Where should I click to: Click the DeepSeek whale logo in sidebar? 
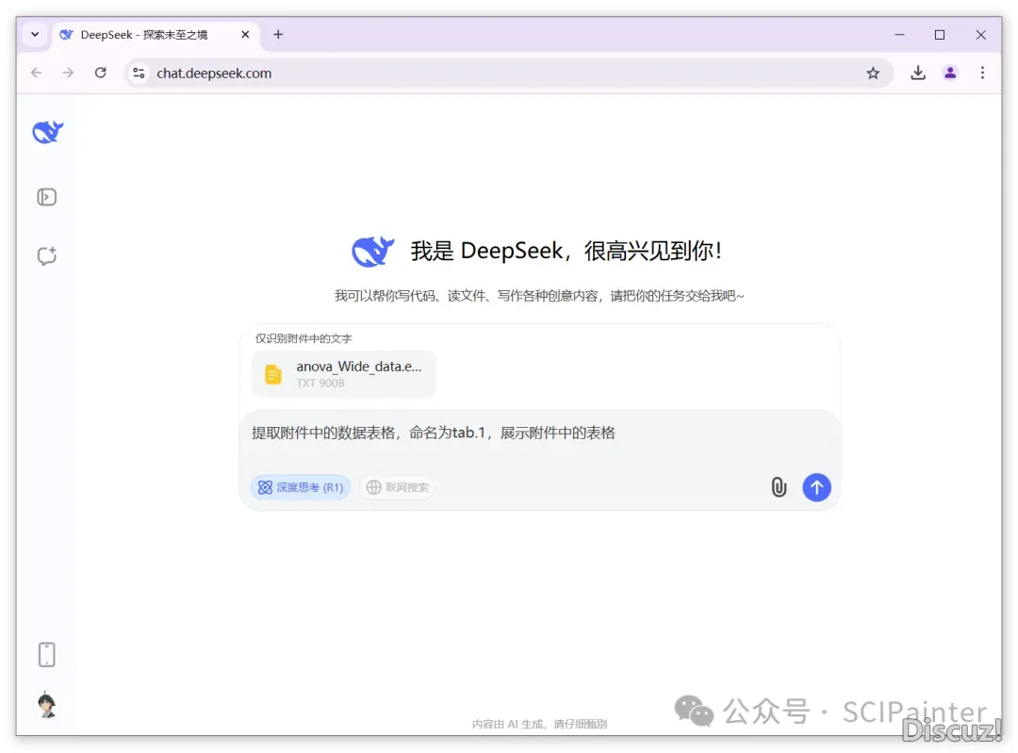click(x=48, y=133)
